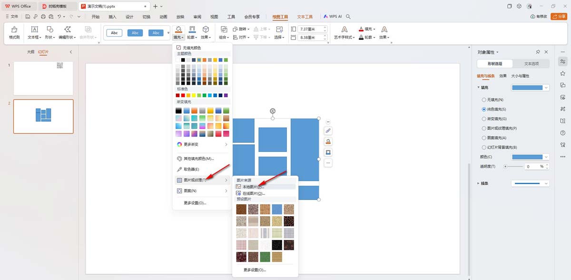
Task: Click the properties sliders icon in the right sidebar
Action: point(563,61)
